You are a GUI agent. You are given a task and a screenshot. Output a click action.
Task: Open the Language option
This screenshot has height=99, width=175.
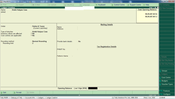[x=87, y=5]
